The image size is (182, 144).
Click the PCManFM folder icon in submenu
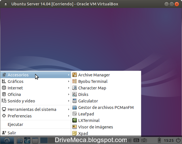click(75, 108)
